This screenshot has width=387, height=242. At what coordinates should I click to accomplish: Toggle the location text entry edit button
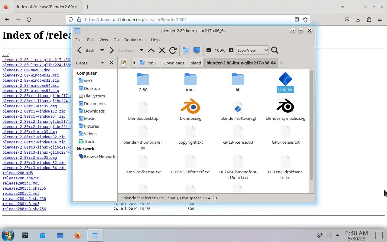124,63
